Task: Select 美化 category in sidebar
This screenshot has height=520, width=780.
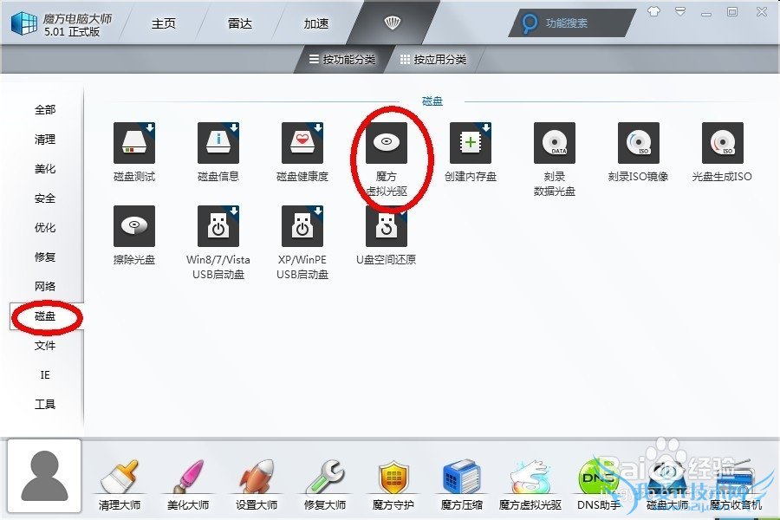Action: (x=45, y=169)
